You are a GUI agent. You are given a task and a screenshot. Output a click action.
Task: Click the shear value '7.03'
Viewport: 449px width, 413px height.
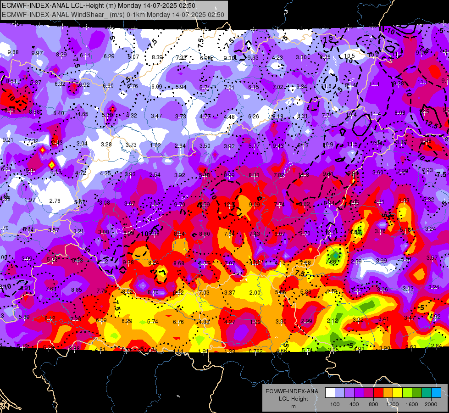(x=204, y=292)
